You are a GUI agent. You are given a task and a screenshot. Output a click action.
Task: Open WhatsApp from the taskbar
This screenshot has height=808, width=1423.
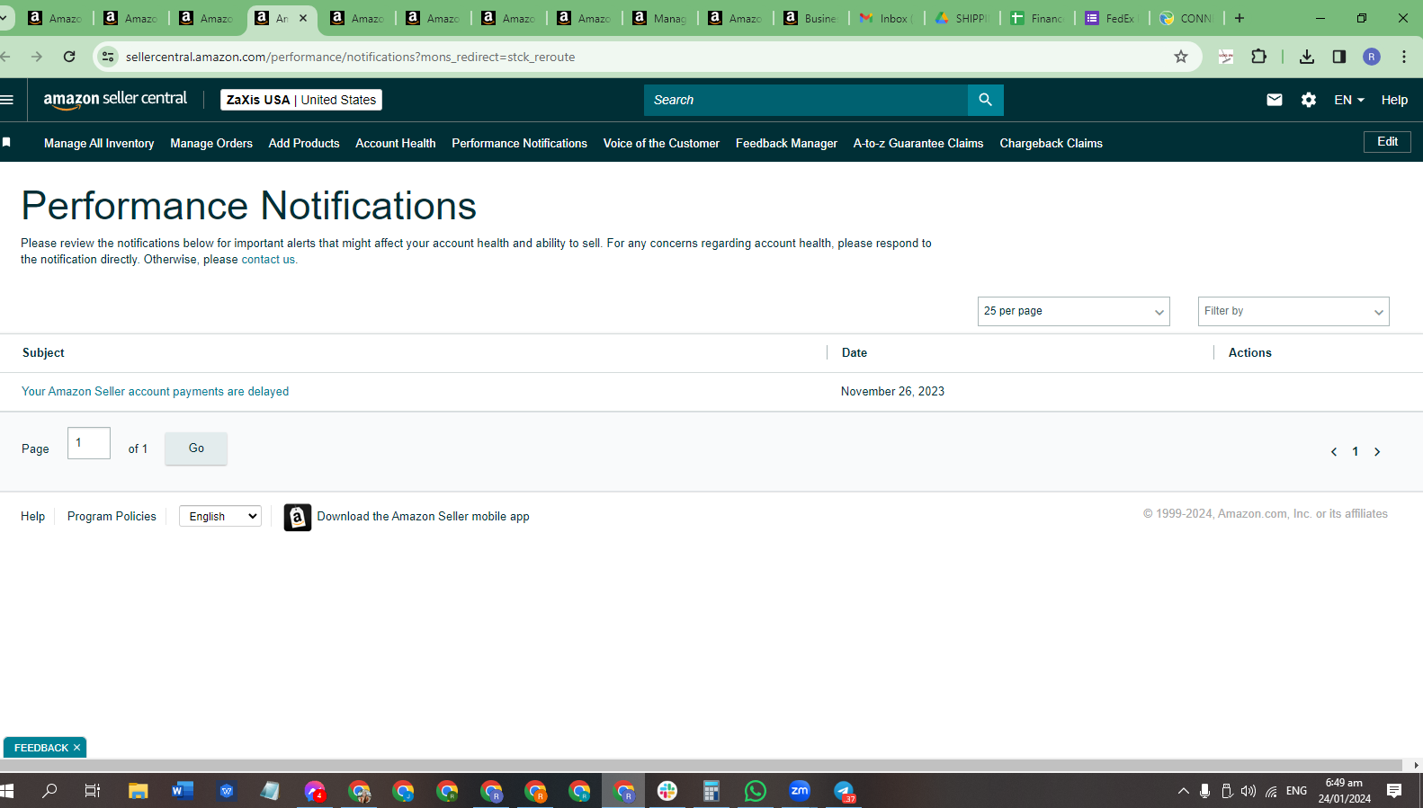pyautogui.click(x=756, y=791)
